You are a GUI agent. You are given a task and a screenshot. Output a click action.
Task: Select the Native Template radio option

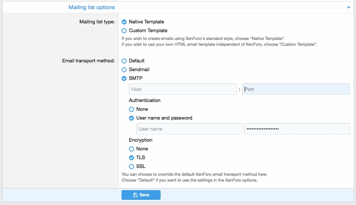[124, 22]
